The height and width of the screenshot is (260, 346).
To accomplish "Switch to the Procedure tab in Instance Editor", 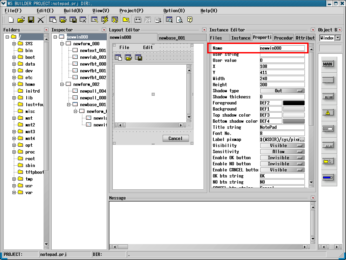I will pyautogui.click(x=284, y=38).
